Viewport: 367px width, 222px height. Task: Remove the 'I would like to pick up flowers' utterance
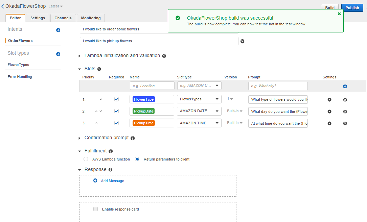click(x=243, y=42)
